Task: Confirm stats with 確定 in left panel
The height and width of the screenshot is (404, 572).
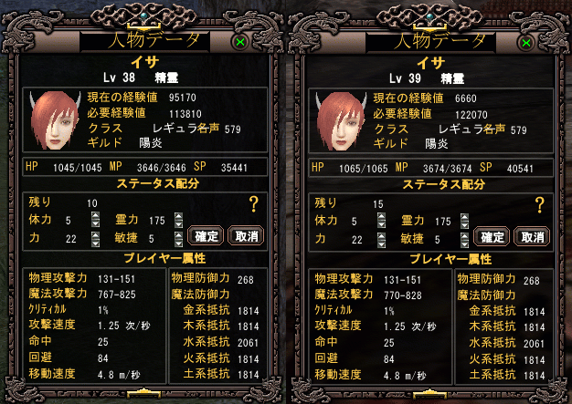Action: pyautogui.click(x=206, y=236)
